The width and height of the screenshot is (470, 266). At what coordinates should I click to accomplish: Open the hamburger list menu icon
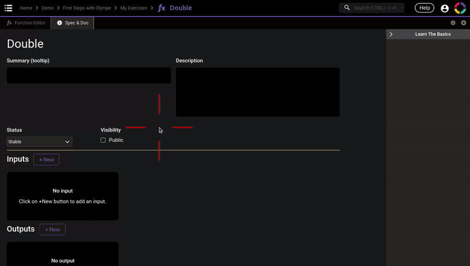coord(8,8)
